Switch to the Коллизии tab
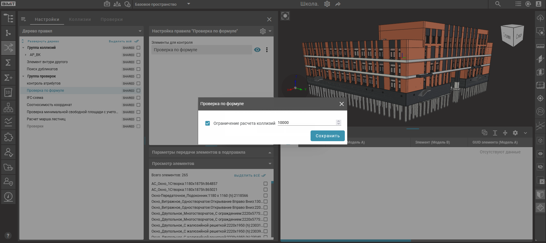This screenshot has height=243, width=546. point(80,19)
